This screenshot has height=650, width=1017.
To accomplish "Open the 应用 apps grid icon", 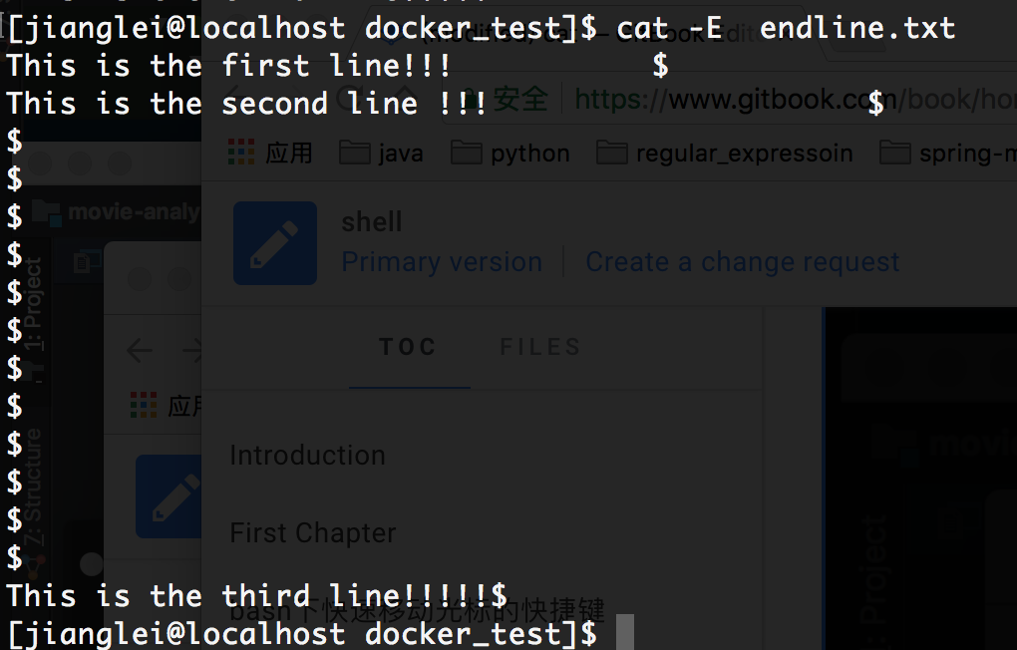I will (x=241, y=153).
